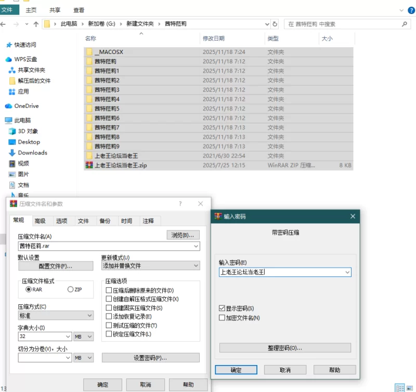Click the 浏览(B)... button

point(183,235)
